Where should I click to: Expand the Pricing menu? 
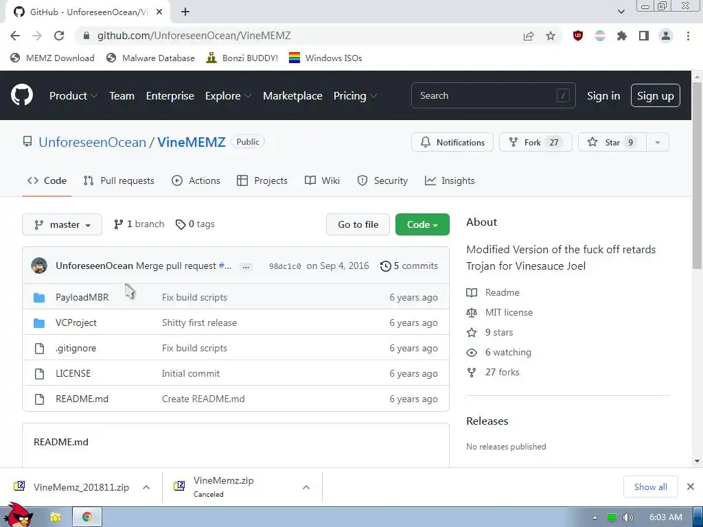pyautogui.click(x=355, y=96)
